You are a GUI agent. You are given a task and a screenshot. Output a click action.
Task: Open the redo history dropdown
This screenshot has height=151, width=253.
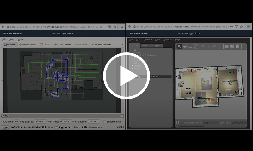[219, 46]
